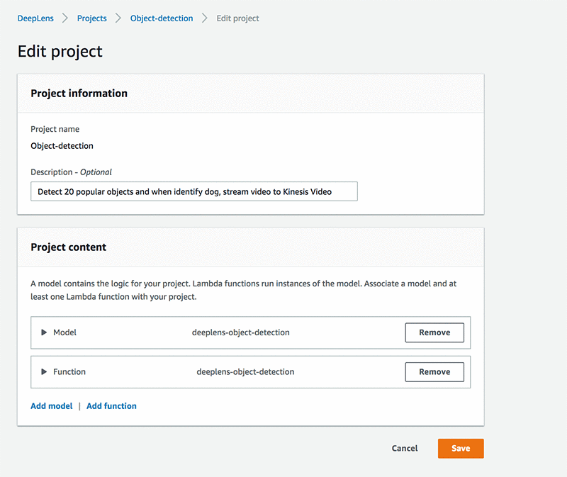Remove the Model from the project

click(x=434, y=332)
